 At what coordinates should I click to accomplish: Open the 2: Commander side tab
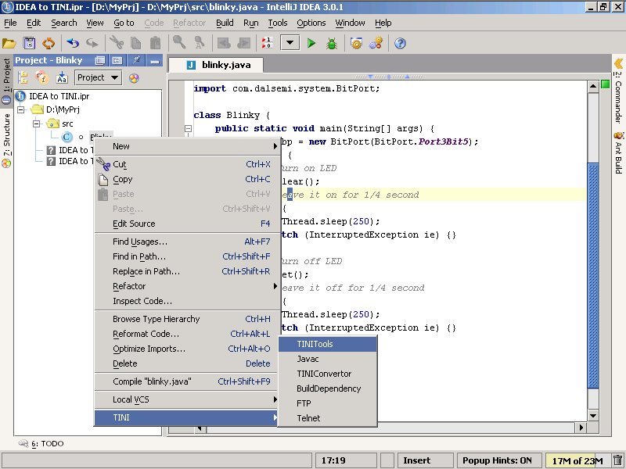[x=618, y=91]
